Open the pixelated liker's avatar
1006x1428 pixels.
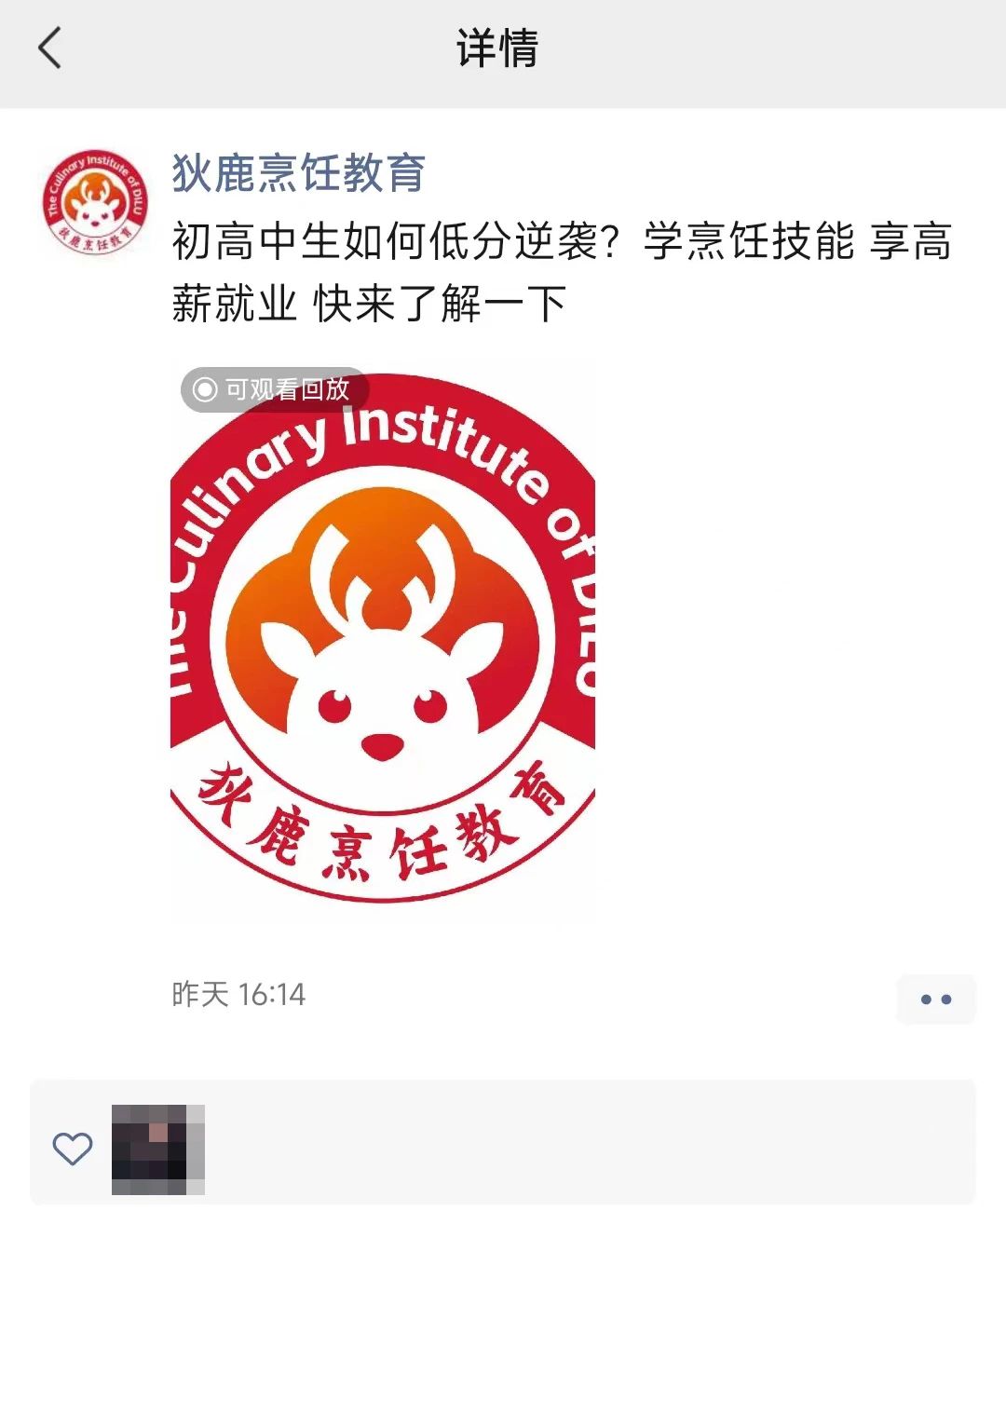tap(158, 1149)
